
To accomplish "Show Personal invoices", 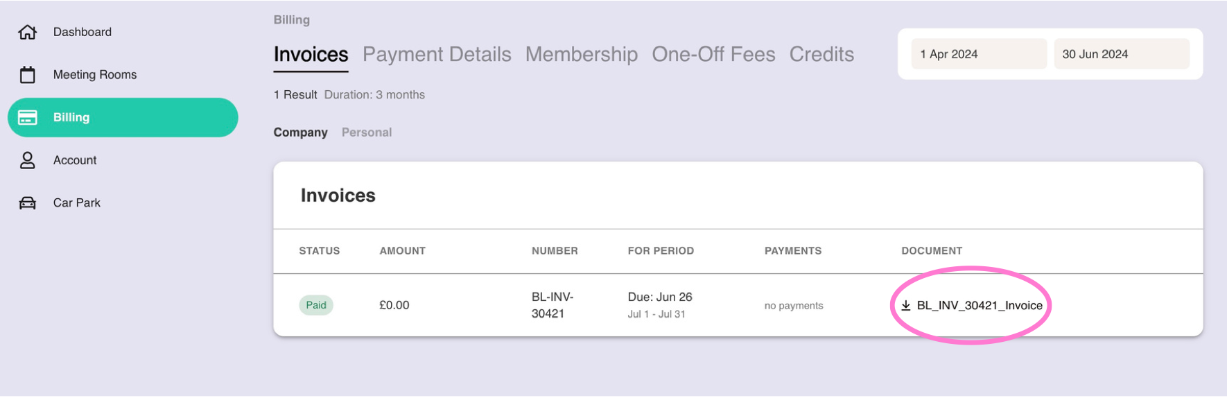I will click(366, 132).
